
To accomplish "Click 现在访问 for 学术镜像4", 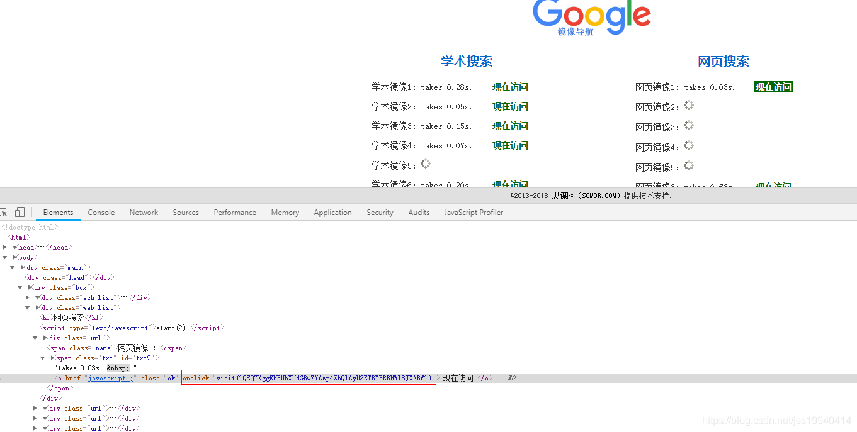I will click(x=510, y=146).
